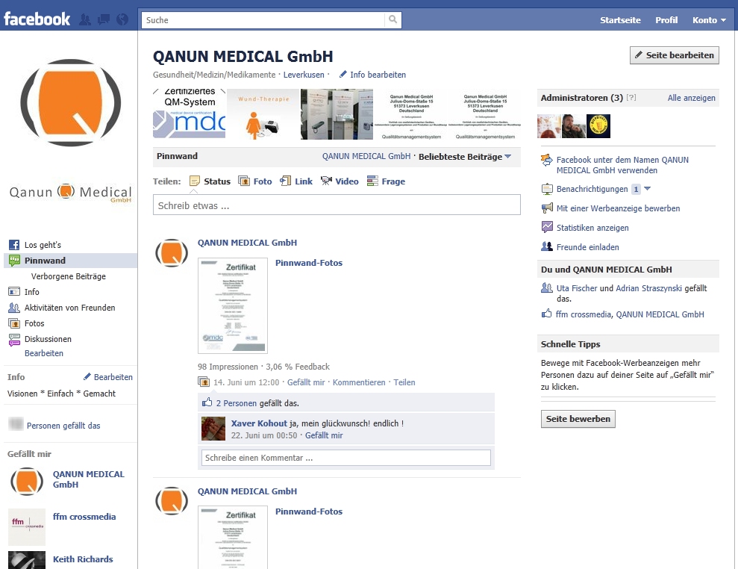Open Aktivitäten von Freunden in sidebar
The image size is (738, 569).
[x=71, y=308]
